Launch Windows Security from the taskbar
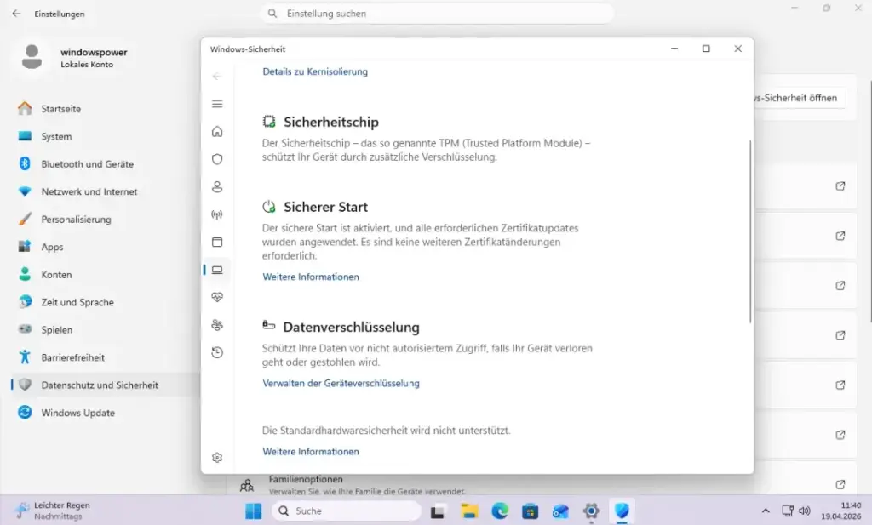 tap(621, 511)
